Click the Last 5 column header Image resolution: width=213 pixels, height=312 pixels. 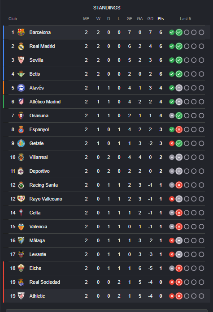(x=185, y=19)
